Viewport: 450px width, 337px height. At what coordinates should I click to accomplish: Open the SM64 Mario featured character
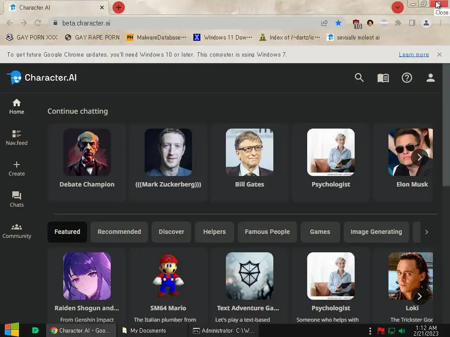click(168, 286)
